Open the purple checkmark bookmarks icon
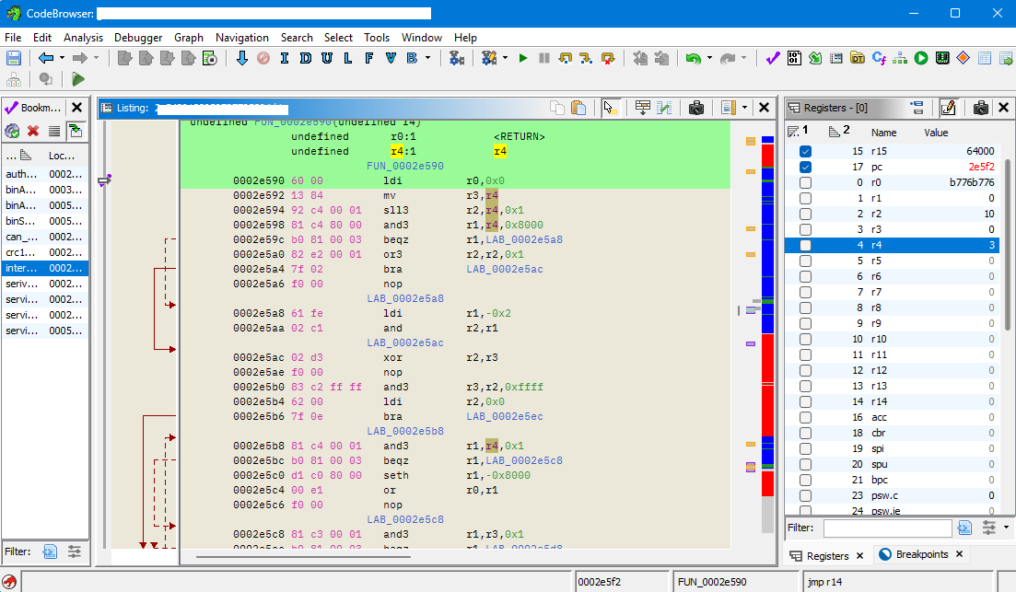The height and width of the screenshot is (592, 1016). tap(772, 58)
